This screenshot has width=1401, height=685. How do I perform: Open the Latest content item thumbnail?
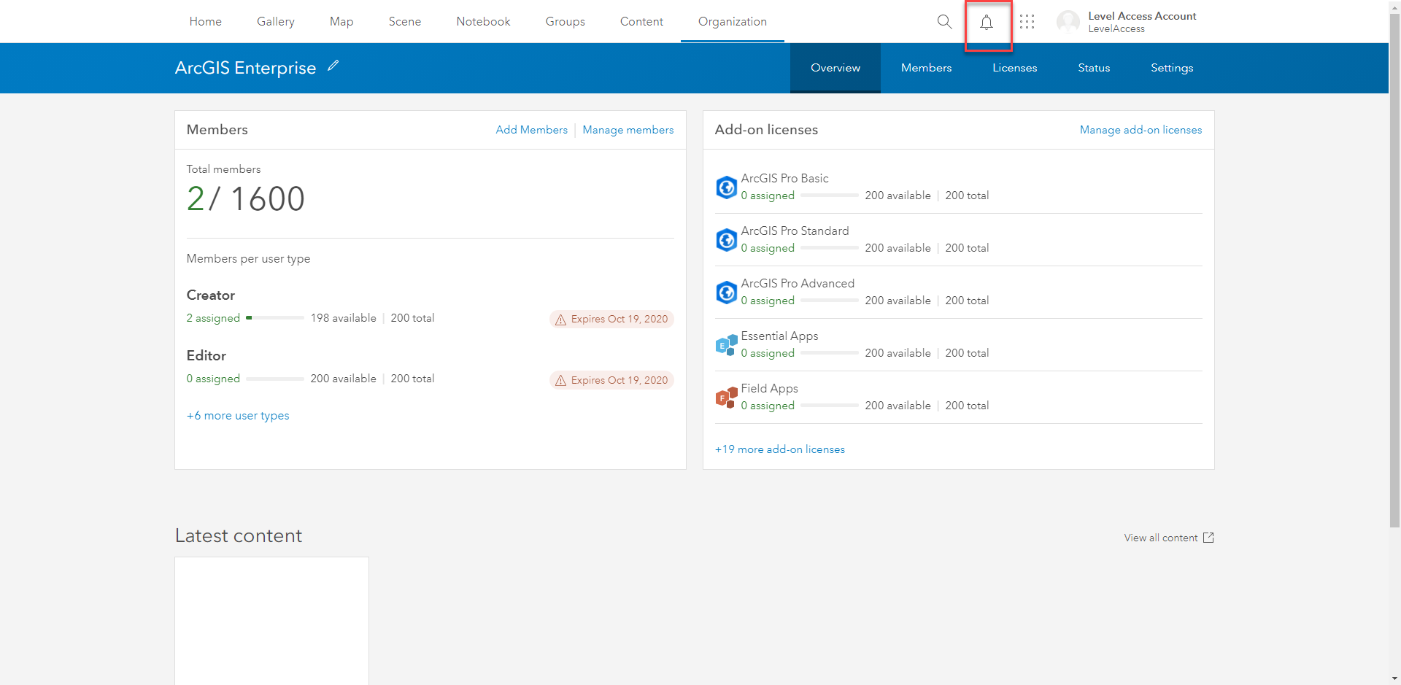271,621
